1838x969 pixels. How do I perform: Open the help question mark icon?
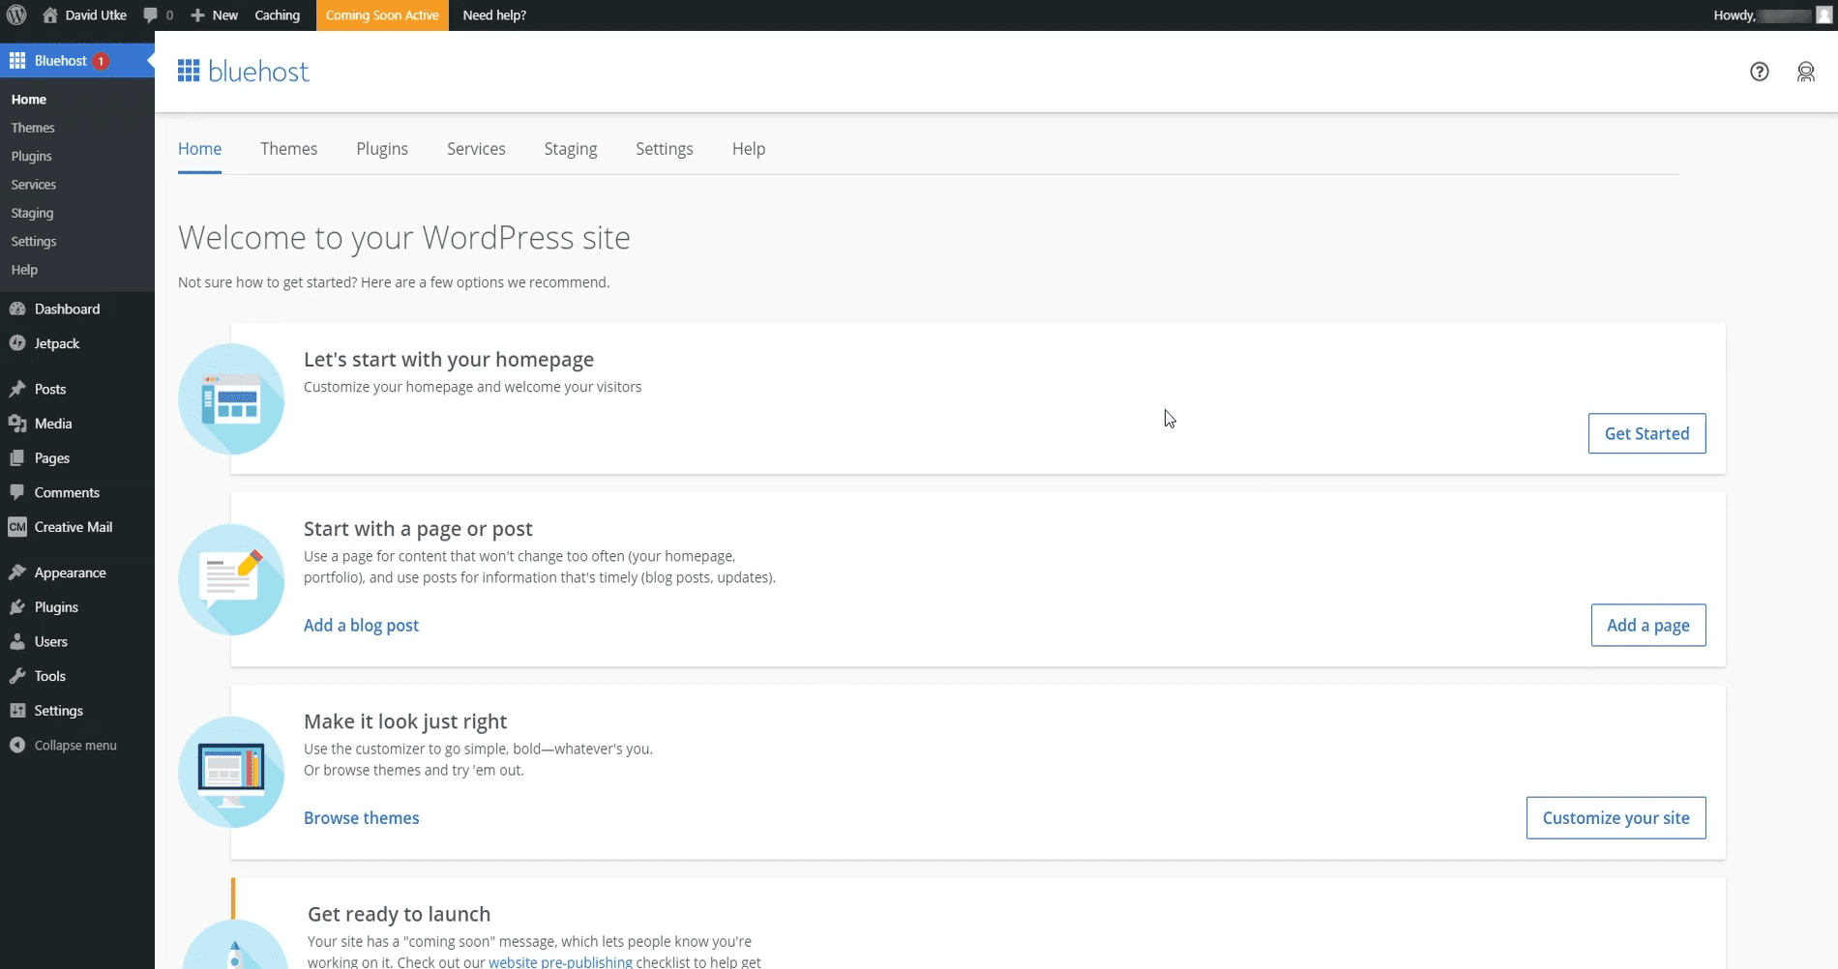[x=1760, y=72]
